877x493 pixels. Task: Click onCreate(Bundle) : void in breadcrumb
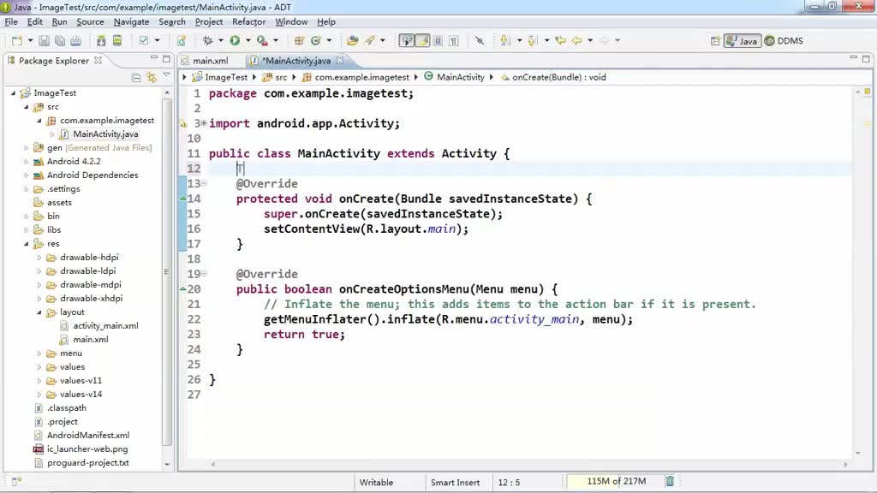point(558,77)
